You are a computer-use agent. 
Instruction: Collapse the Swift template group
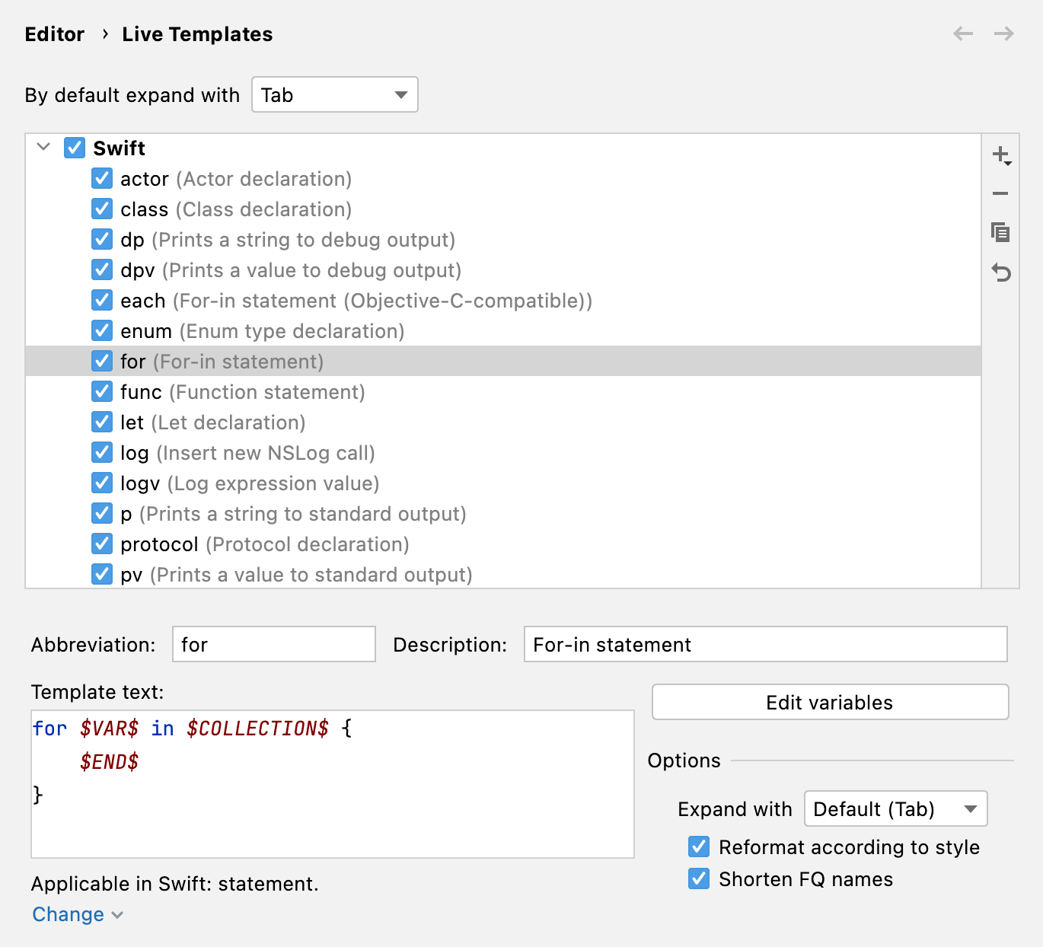click(43, 147)
